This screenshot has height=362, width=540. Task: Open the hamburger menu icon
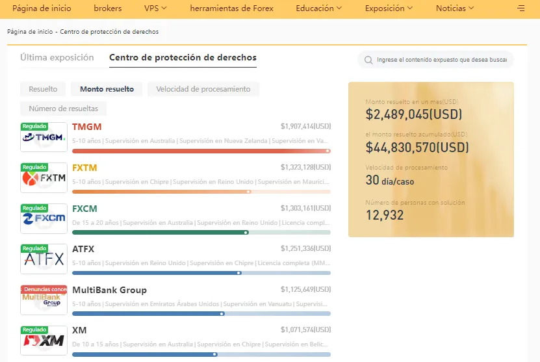pos(521,8)
